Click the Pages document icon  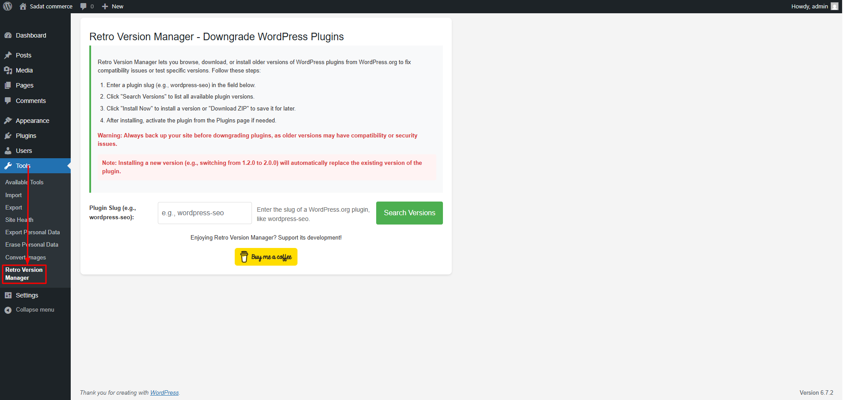click(8, 85)
